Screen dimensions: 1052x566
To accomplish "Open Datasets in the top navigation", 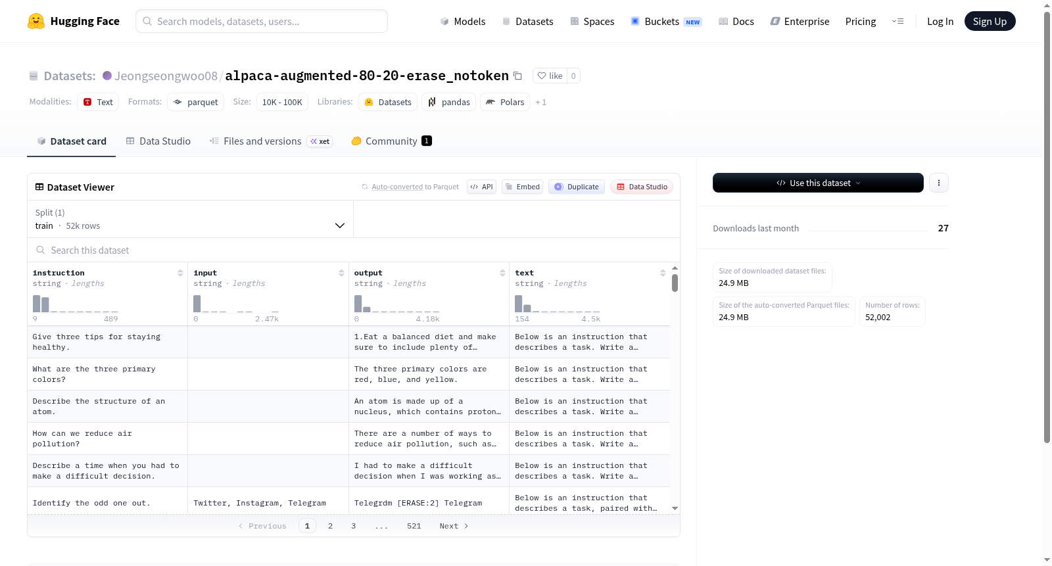I will 527,21.
